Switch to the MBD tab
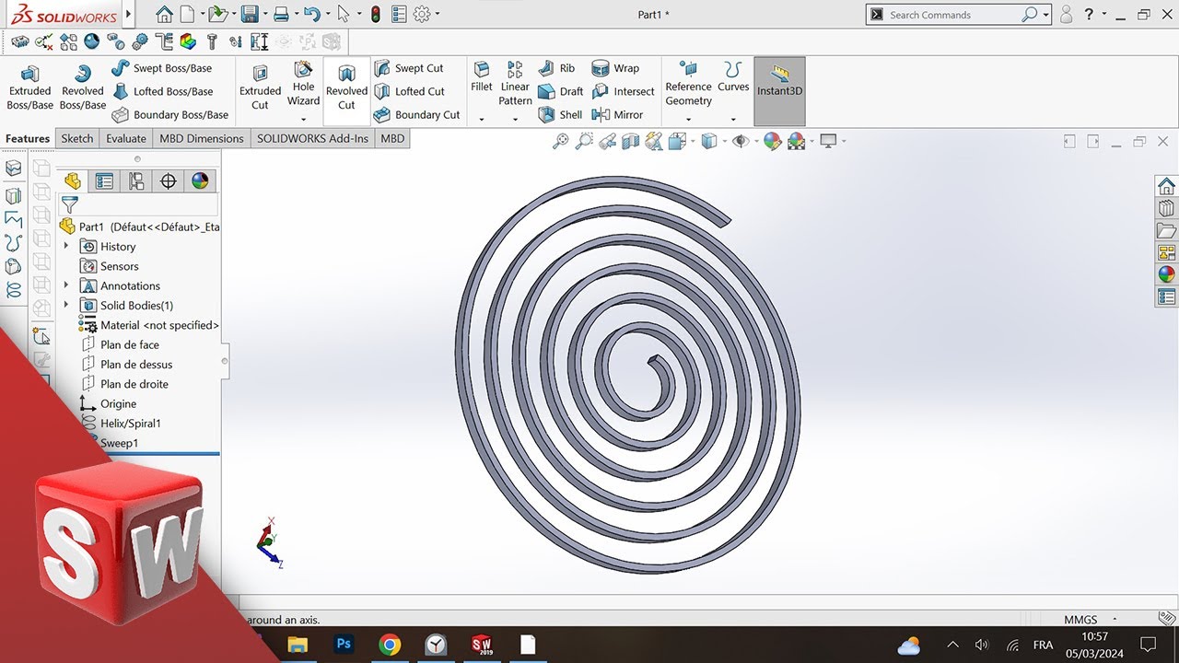Viewport: 1179px width, 663px height. [392, 139]
